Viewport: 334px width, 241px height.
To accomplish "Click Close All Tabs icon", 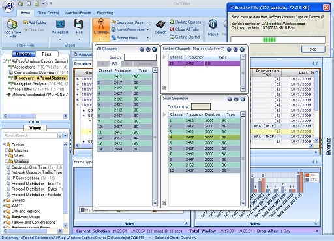I will tap(172, 29).
